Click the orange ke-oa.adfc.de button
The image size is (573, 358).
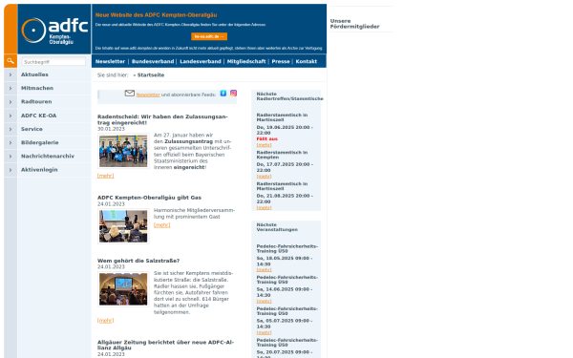(209, 36)
